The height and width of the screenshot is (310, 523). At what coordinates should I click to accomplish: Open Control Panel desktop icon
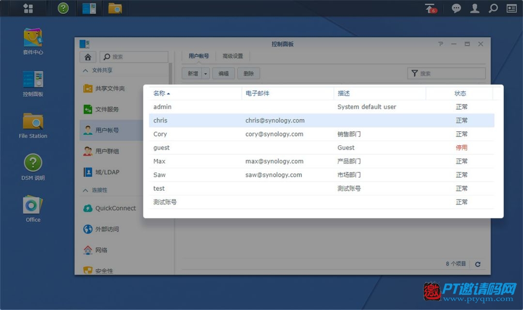(33, 83)
